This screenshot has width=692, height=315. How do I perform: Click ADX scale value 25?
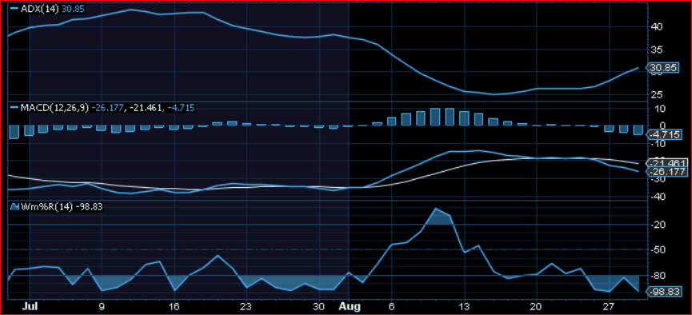click(656, 94)
